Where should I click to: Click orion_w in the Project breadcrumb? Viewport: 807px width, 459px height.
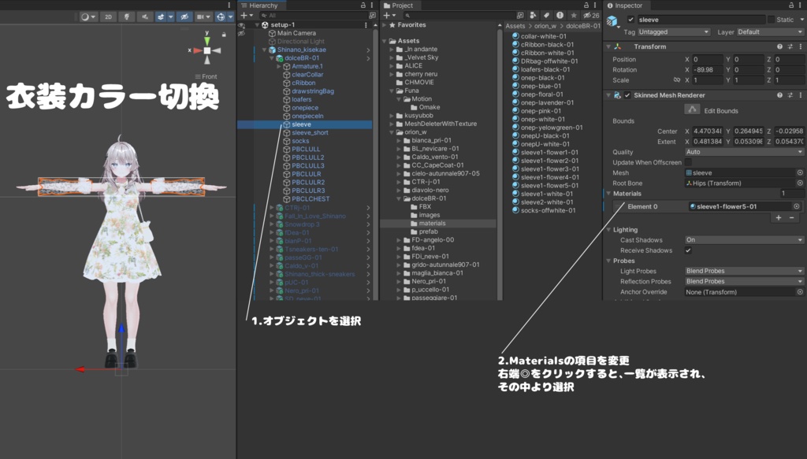pos(545,26)
